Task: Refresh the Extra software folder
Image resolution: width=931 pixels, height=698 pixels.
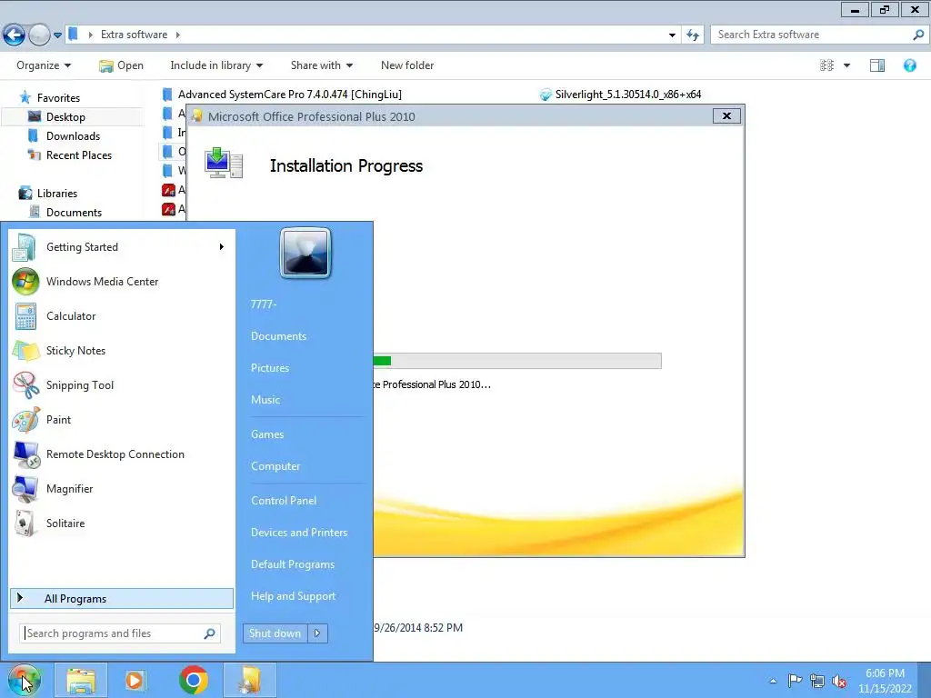Action: (693, 35)
